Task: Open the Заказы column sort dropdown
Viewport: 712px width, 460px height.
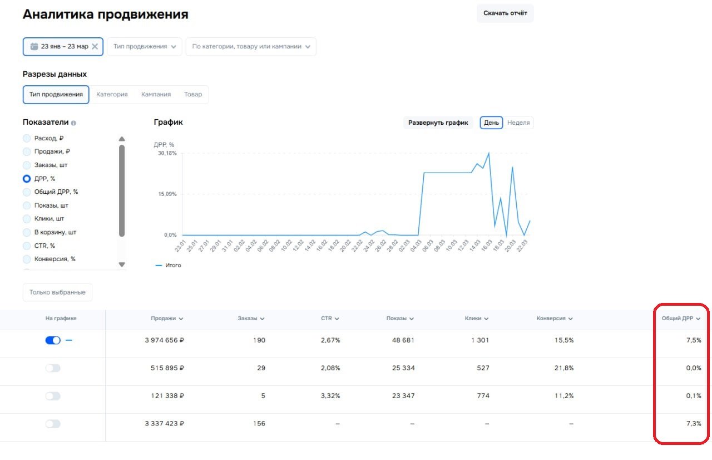Action: (262, 319)
